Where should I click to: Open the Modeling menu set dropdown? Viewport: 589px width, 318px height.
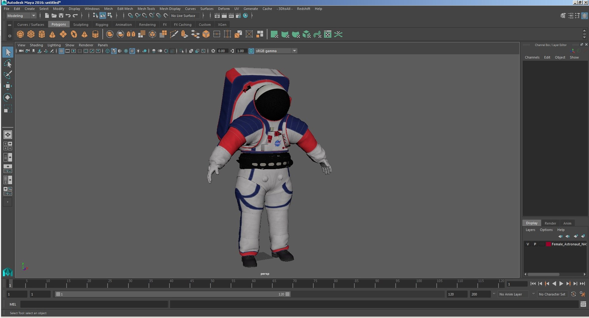(21, 16)
